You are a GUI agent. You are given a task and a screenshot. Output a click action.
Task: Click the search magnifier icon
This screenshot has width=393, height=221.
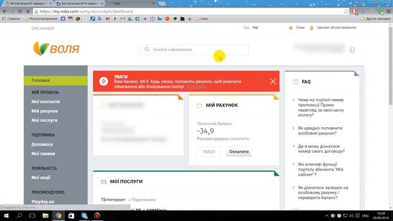147,49
